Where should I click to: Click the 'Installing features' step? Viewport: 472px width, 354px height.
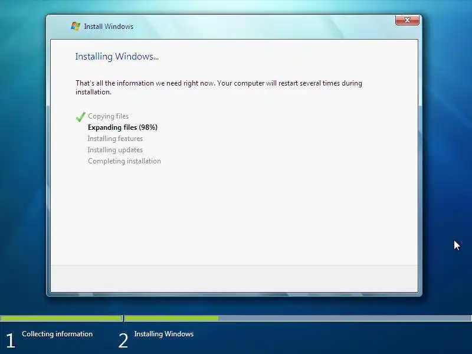click(x=115, y=139)
